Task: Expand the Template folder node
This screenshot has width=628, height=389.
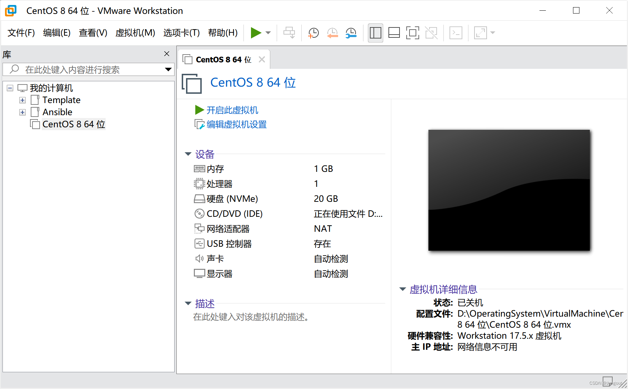Action: [22, 100]
